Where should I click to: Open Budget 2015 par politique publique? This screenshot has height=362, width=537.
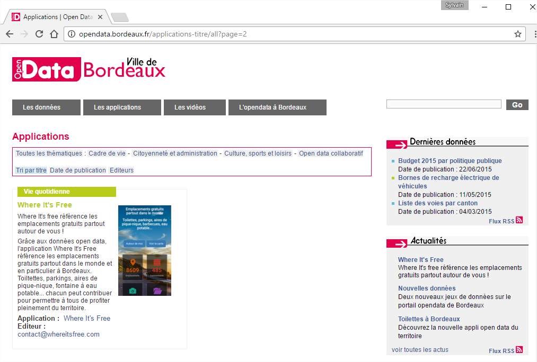(450, 161)
